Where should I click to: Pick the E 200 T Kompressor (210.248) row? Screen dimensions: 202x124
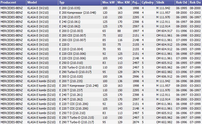(101, 86)
